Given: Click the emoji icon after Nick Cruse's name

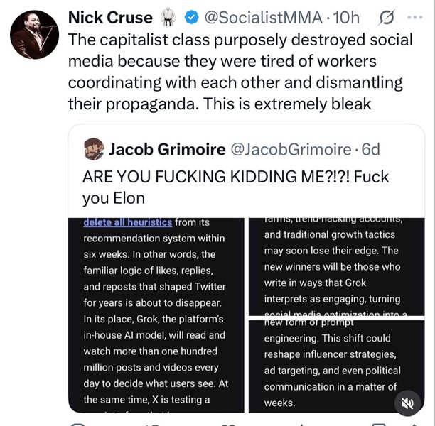Looking at the screenshot, I should pyautogui.click(x=169, y=18).
